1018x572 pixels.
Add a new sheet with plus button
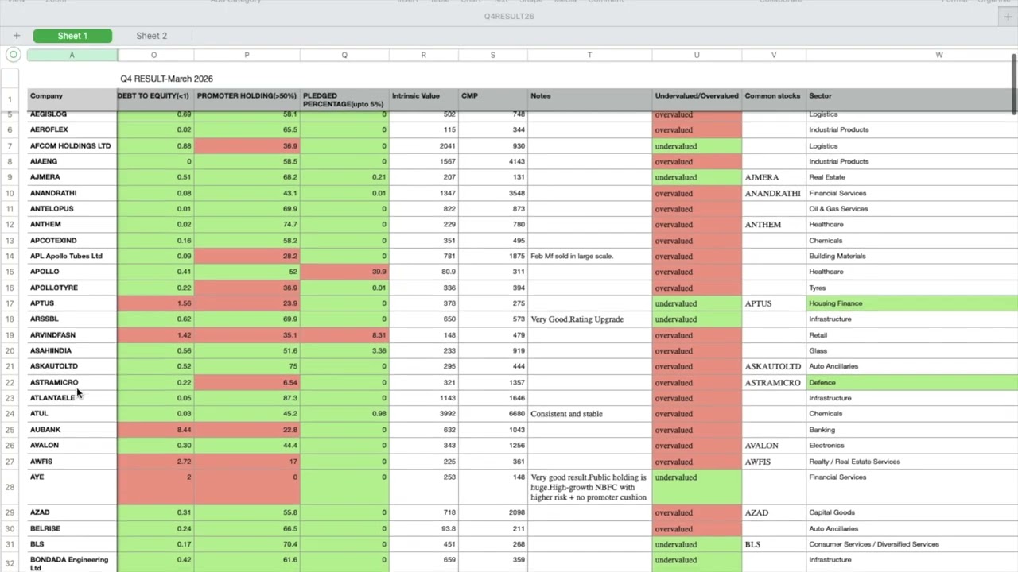[x=16, y=36]
